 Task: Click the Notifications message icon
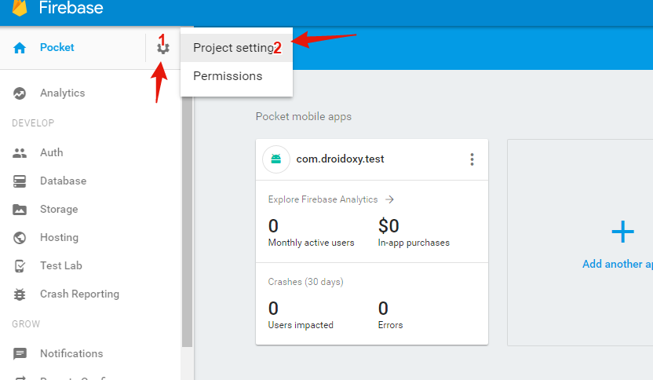tap(20, 354)
